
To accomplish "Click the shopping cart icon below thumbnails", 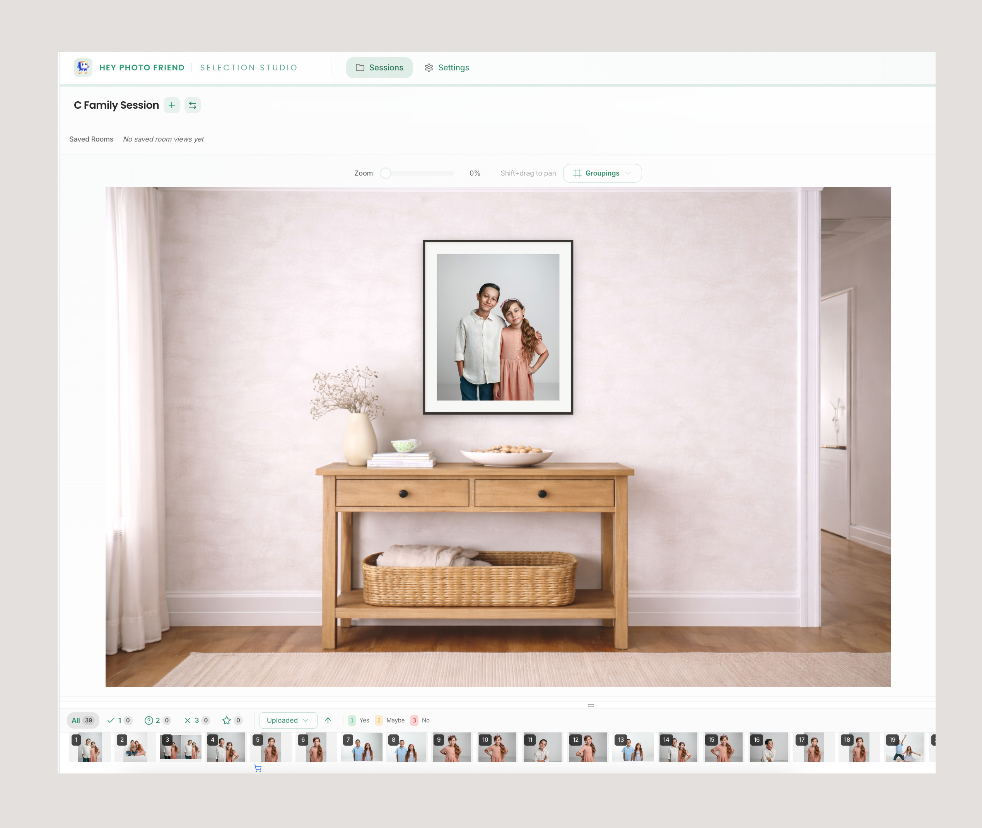I will click(x=258, y=768).
